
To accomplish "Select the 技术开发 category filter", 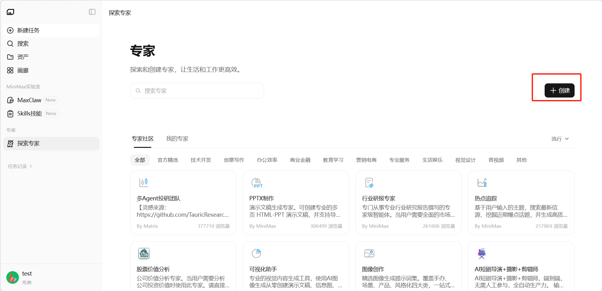I will 201,160.
